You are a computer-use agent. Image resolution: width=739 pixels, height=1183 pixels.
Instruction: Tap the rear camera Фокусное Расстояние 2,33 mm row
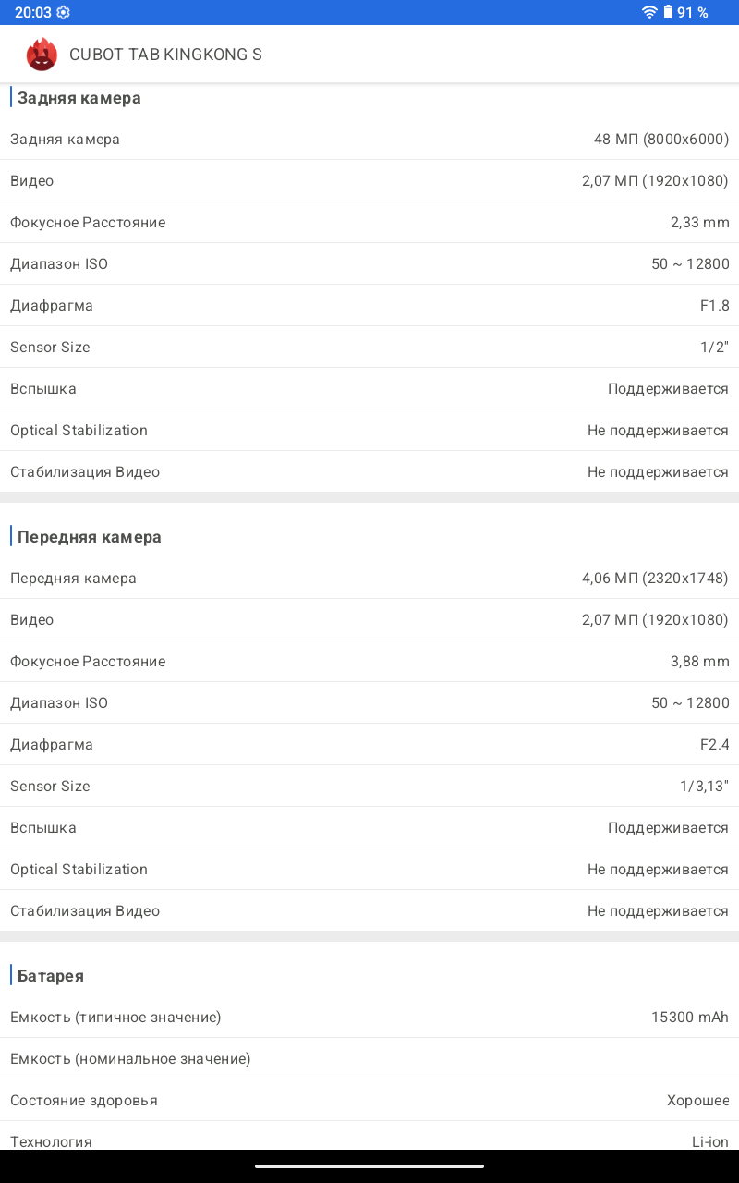pyautogui.click(x=369, y=223)
